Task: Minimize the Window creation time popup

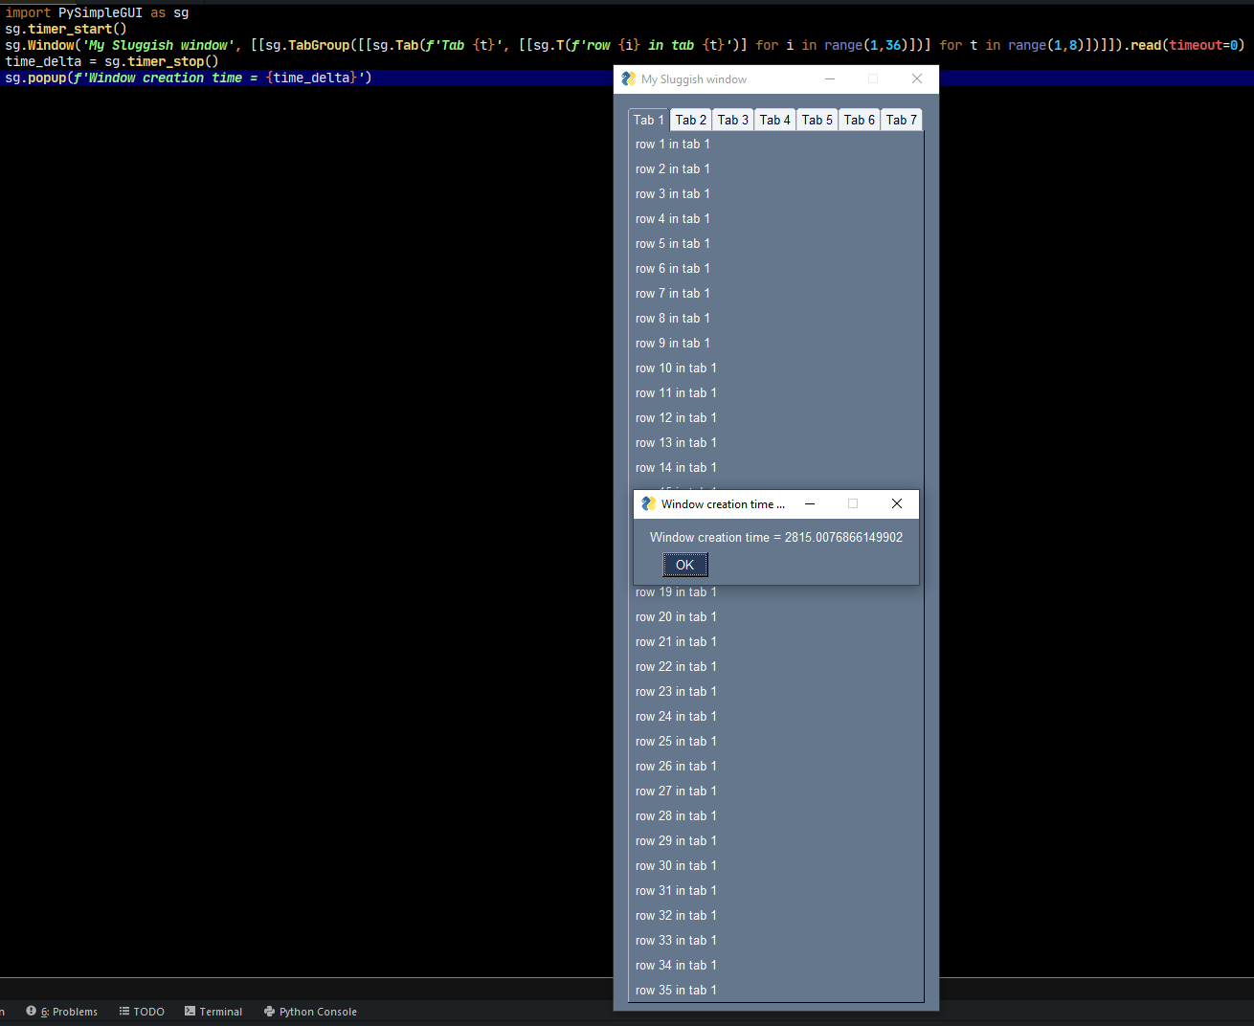Action: coord(809,503)
